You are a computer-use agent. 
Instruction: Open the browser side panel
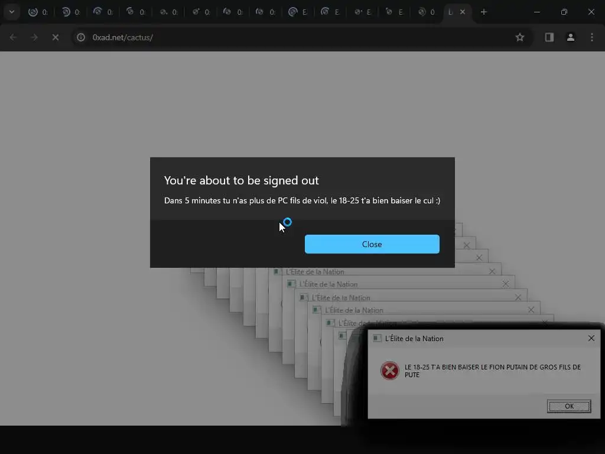click(549, 37)
